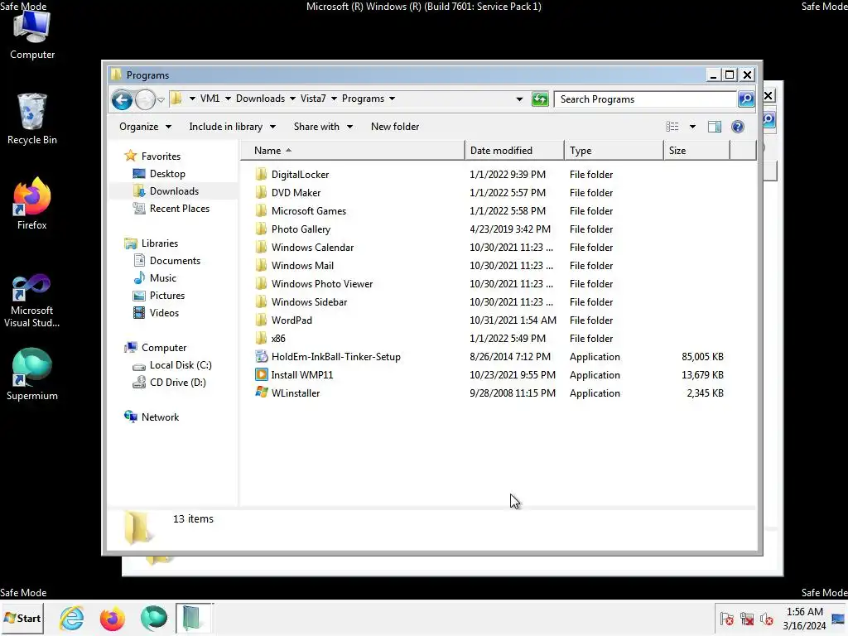Click the volume tray icon
The height and width of the screenshot is (636, 848).
point(766,619)
